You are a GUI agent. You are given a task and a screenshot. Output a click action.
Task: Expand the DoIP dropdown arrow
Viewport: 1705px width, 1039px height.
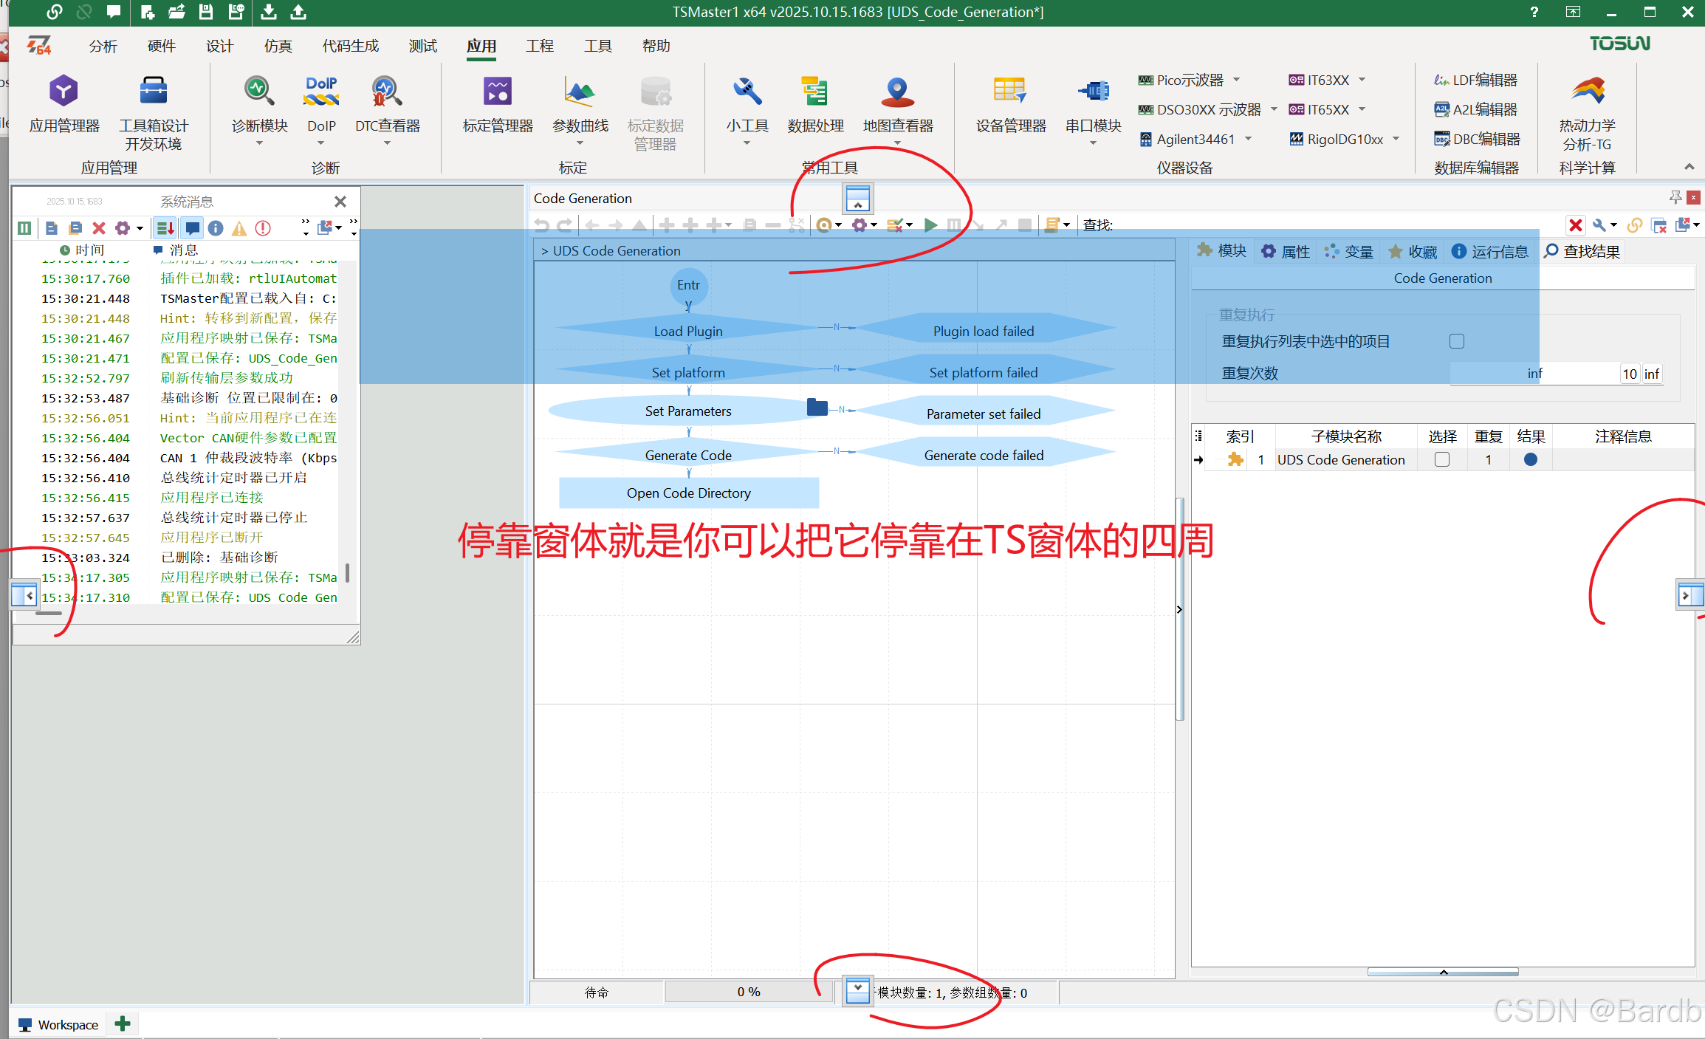point(320,143)
